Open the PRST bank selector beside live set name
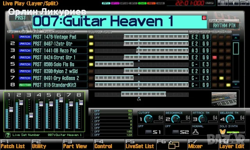The height and width of the screenshot is (150, 250). tap(20, 18)
